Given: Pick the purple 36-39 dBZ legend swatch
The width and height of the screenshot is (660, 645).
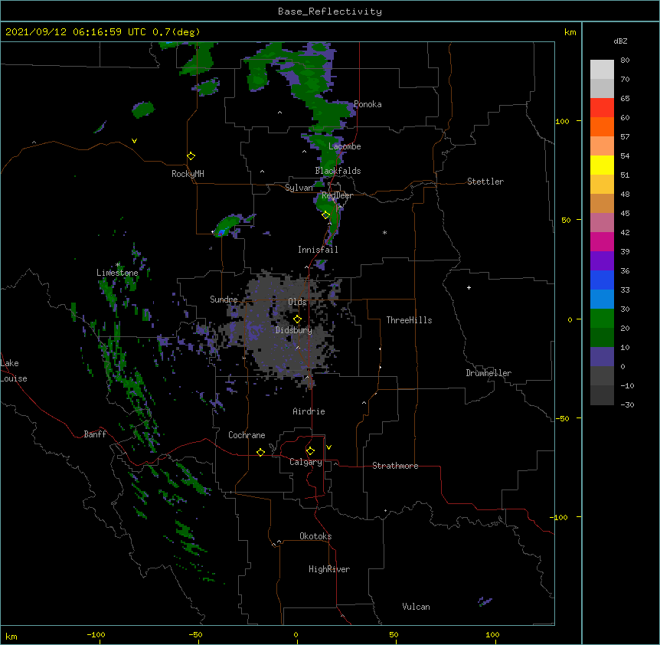Looking at the screenshot, I should (602, 261).
